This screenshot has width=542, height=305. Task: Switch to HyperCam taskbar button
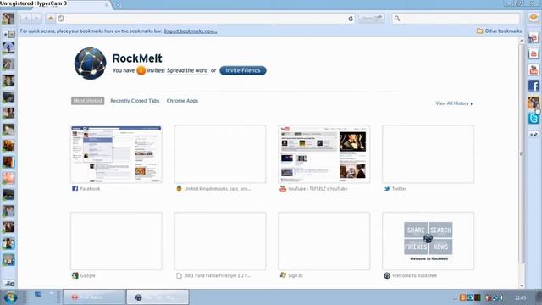click(x=94, y=297)
